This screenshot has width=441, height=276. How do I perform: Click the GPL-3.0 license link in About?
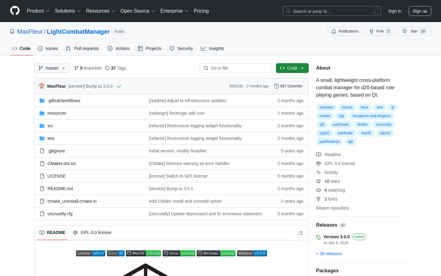tap(336, 163)
